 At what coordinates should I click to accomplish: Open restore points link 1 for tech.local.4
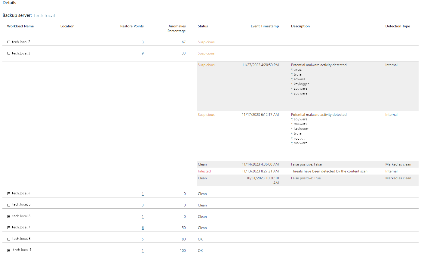coord(143,194)
